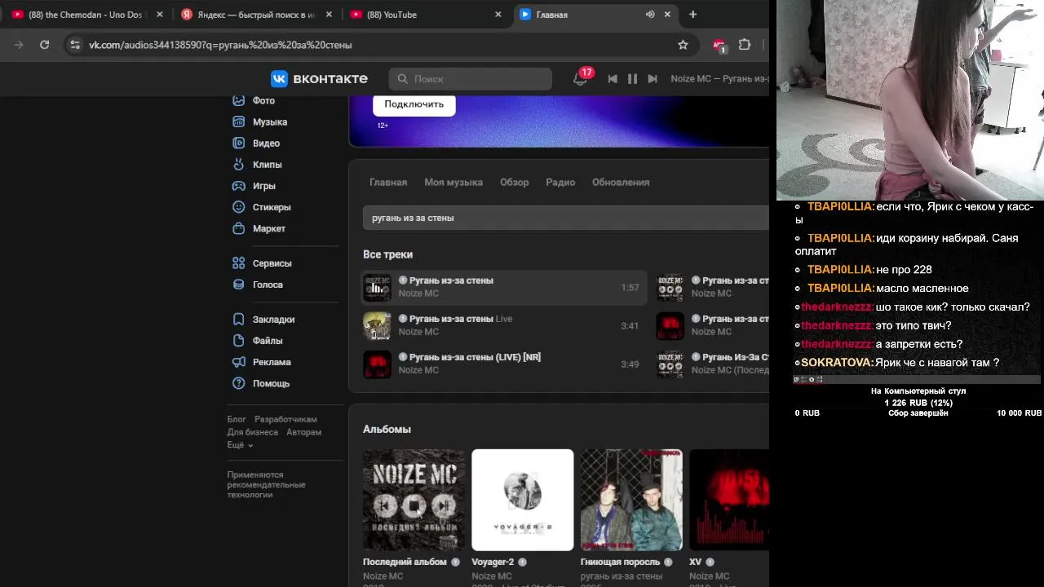View site information icon in address bar
The image size is (1044, 587).
point(75,45)
